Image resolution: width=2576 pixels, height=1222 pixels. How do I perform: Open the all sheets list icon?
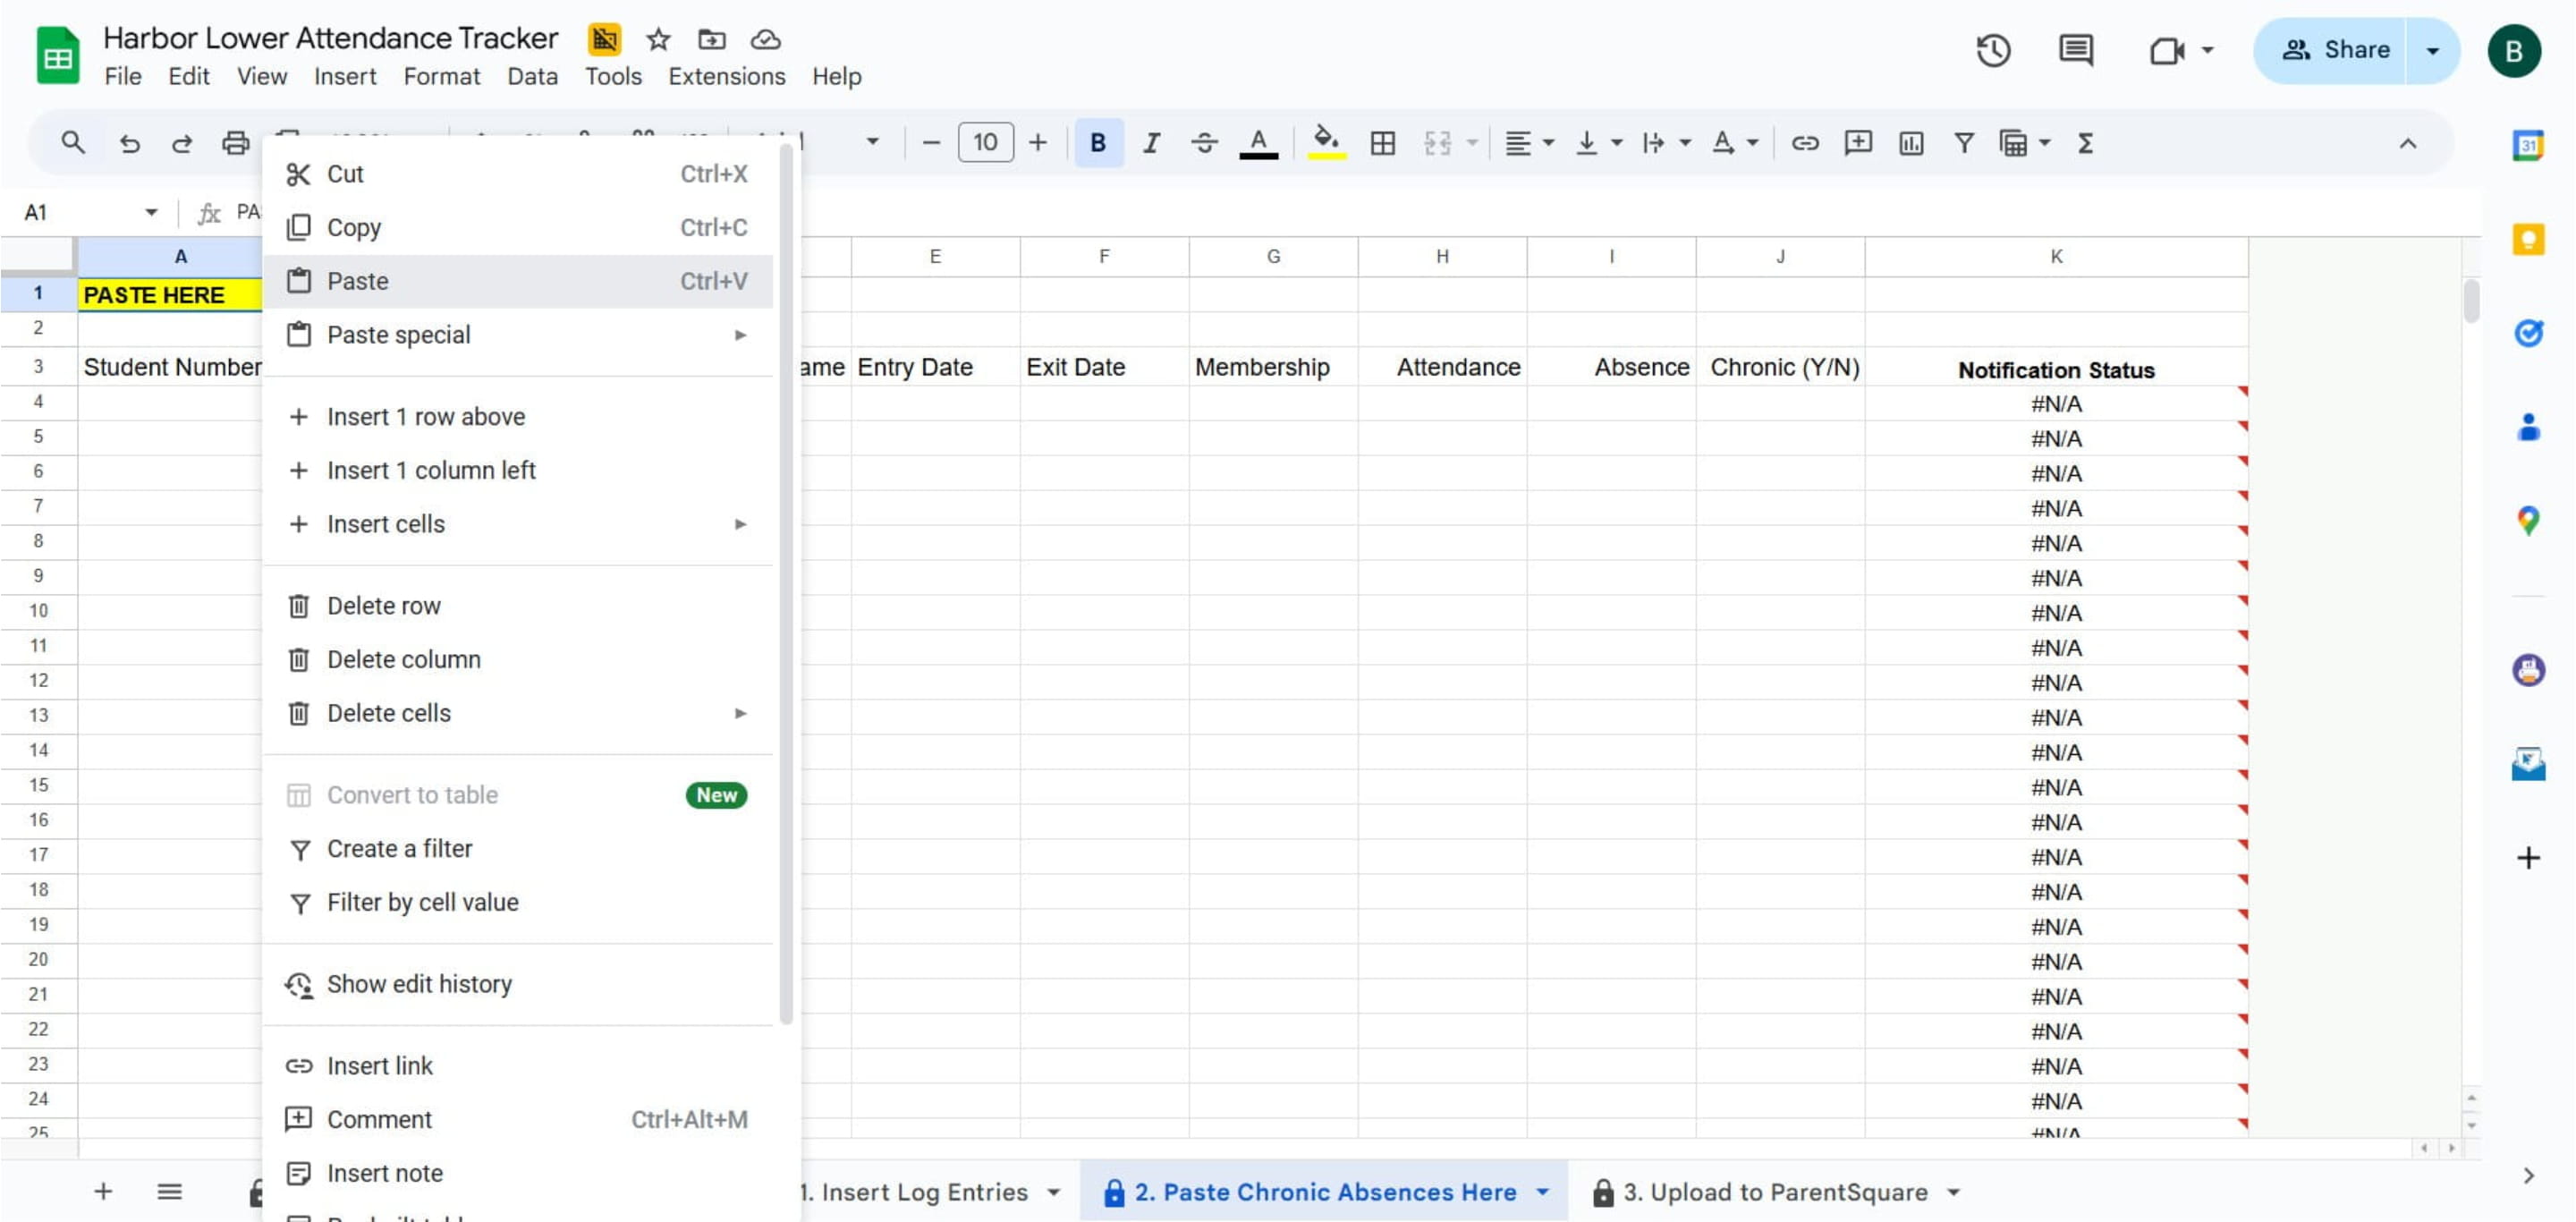(169, 1191)
